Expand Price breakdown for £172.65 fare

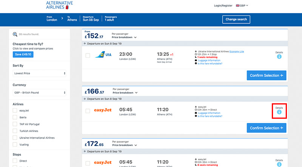[125, 145]
